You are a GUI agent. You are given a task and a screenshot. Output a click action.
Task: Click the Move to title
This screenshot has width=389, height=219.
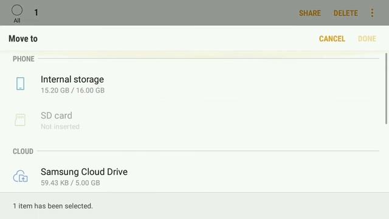(x=23, y=39)
